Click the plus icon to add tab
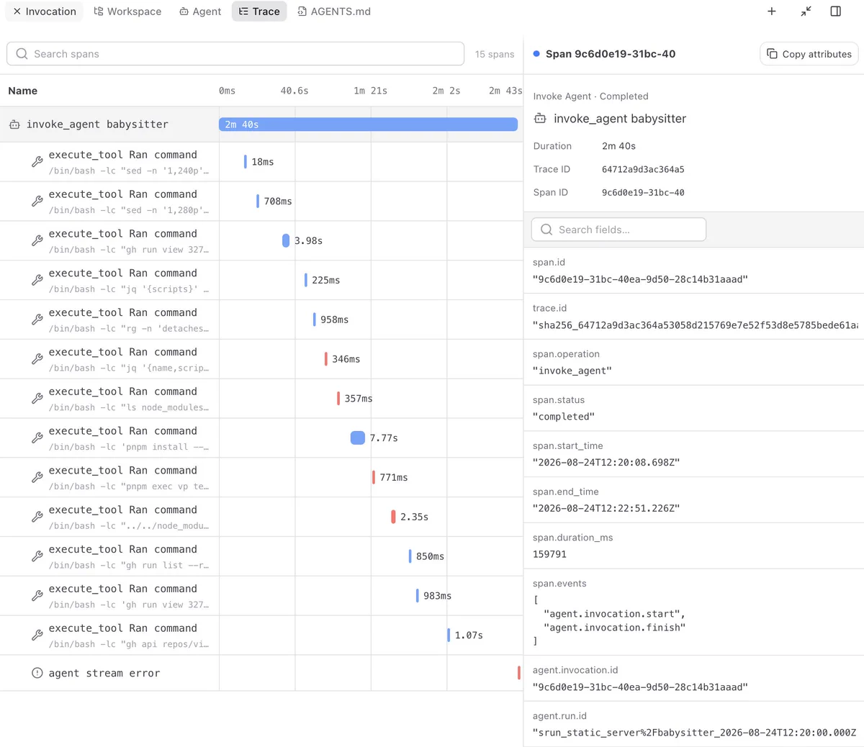The height and width of the screenshot is (747, 864). pos(772,12)
